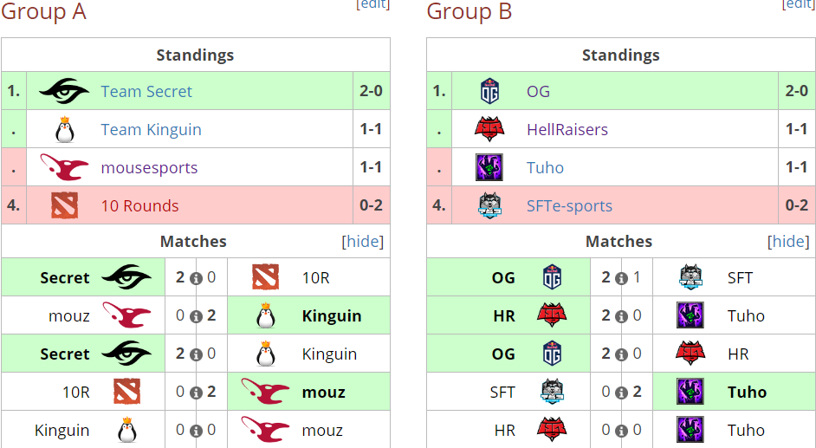Screen dimensions: 816x448
Task: Click OG logo in Group B standings
Action: (489, 92)
